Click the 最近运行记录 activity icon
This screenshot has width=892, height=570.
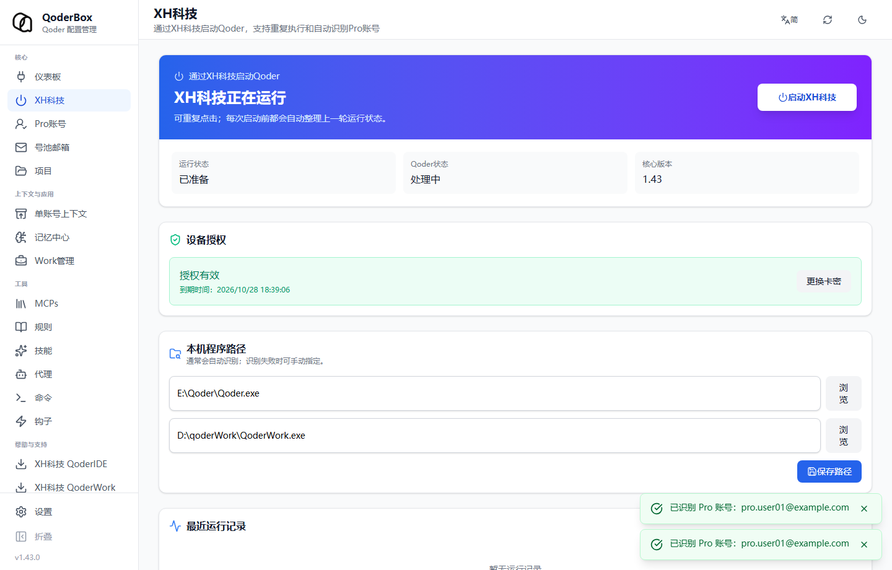pos(175,526)
